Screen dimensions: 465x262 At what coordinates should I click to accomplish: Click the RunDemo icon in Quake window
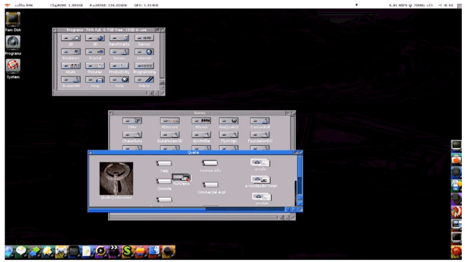pos(180,177)
